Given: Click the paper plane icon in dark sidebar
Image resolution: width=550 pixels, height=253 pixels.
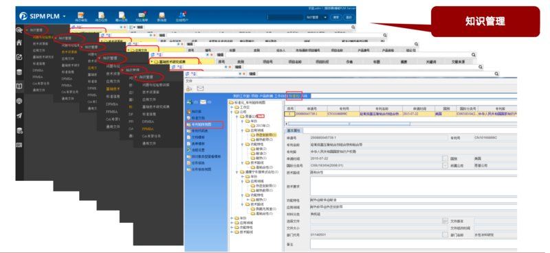Looking at the screenshot, I should (x=20, y=116).
